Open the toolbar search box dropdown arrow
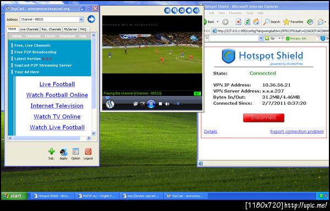 pos(261,38)
